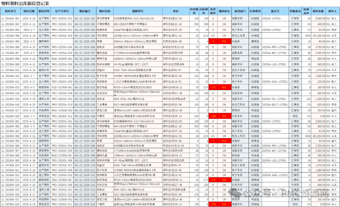Select 审批驳回 type in the 2025-4-3 row
Viewport: 340px width, 207px height.
pyautogui.click(x=44, y=116)
